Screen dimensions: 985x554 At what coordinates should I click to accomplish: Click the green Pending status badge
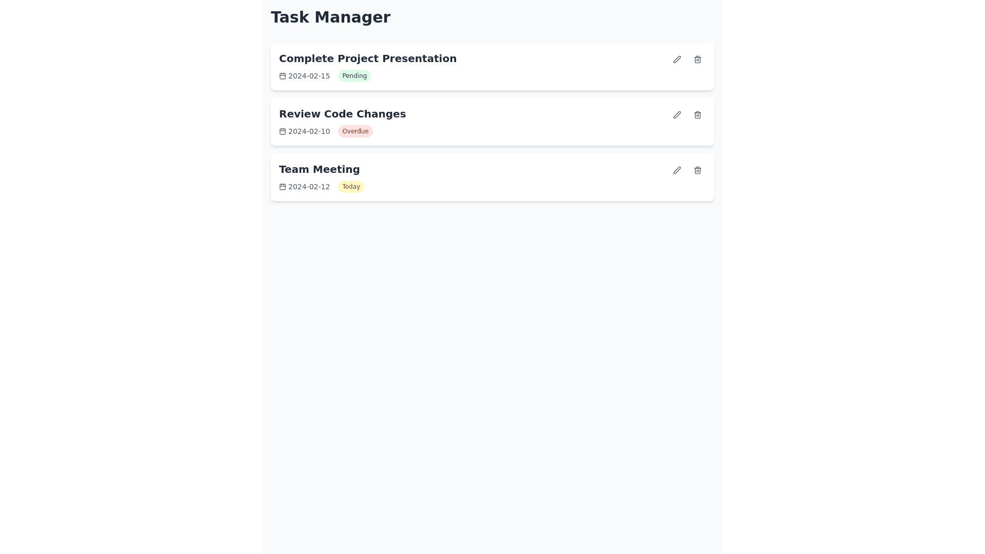click(354, 76)
